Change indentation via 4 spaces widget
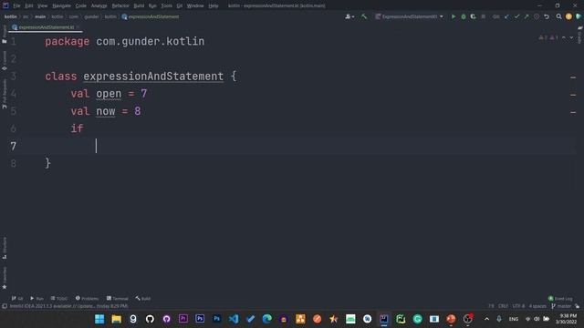This screenshot has height=328, width=584. click(537, 306)
